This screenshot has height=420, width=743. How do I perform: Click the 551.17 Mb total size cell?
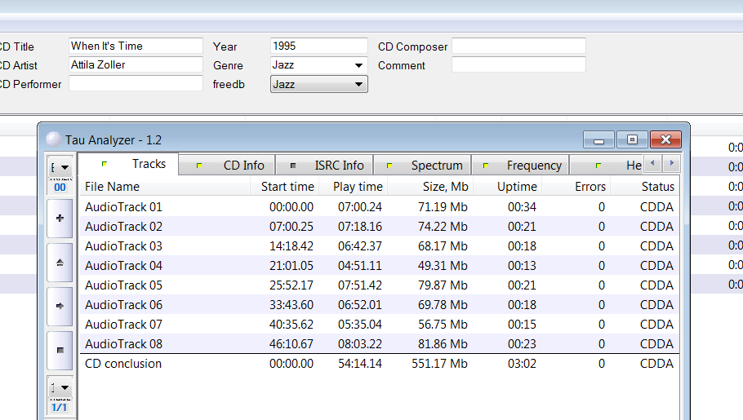coord(439,364)
